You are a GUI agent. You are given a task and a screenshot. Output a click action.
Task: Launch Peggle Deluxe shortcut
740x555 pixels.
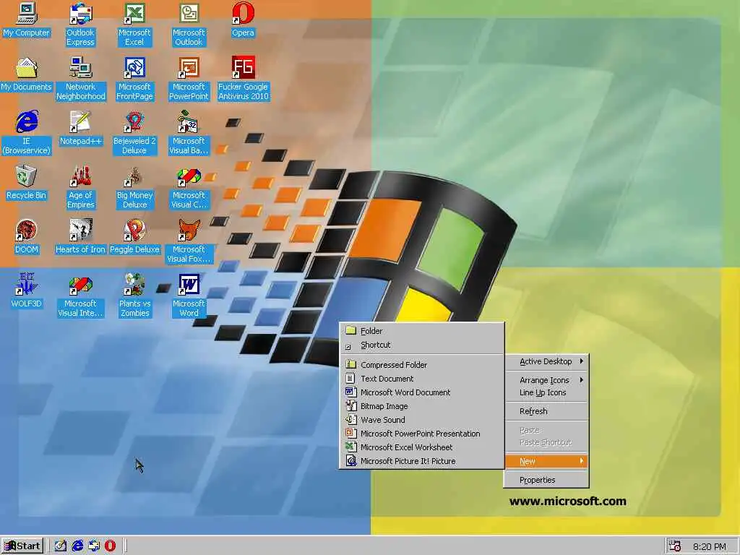point(134,237)
